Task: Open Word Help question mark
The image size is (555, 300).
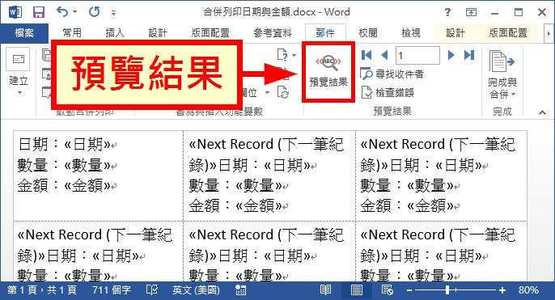Action: pyautogui.click(x=447, y=12)
